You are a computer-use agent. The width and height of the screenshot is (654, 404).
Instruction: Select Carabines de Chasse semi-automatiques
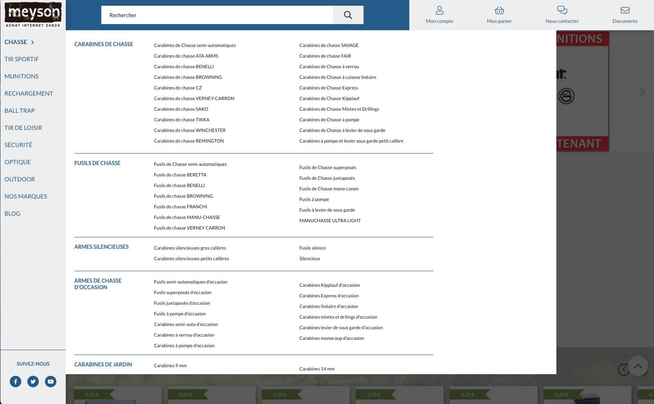195,45
